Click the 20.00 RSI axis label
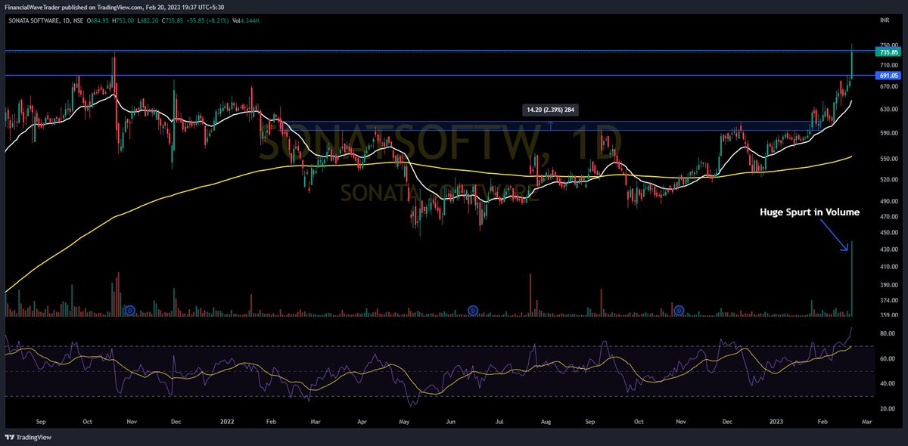Screen dimensions: 908x446 click(887, 409)
